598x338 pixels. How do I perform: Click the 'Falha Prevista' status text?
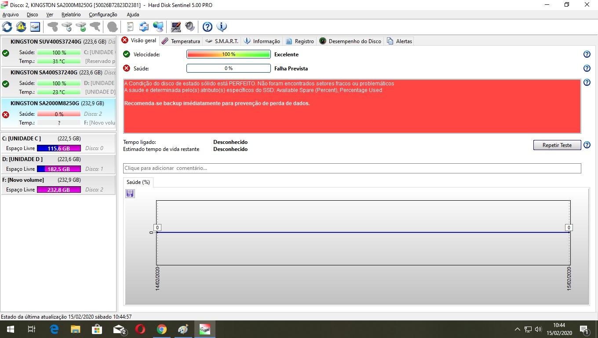coord(291,68)
